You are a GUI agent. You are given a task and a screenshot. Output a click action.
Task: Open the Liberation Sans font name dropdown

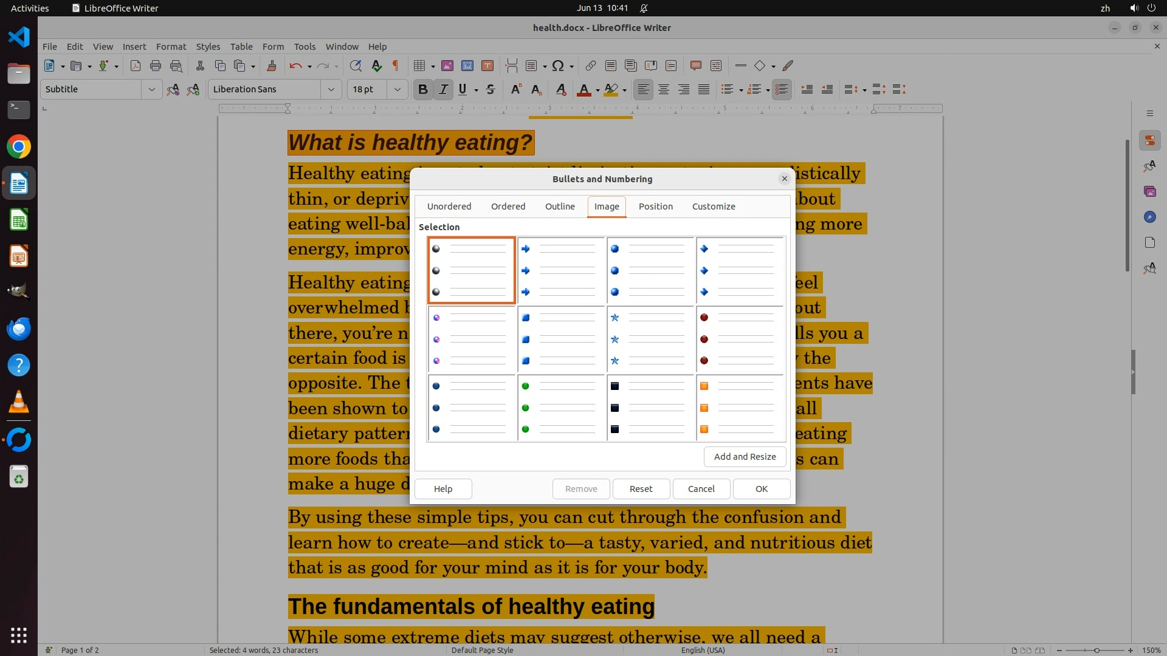pos(331,89)
